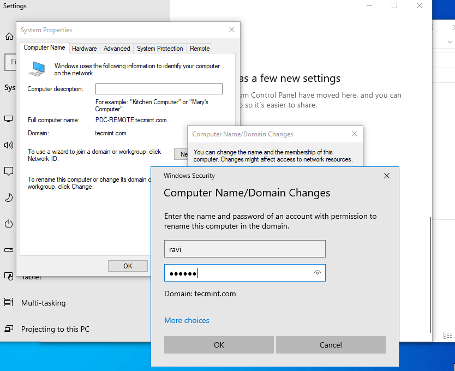Switch to the Remote tab
The width and height of the screenshot is (455, 371).
point(200,49)
